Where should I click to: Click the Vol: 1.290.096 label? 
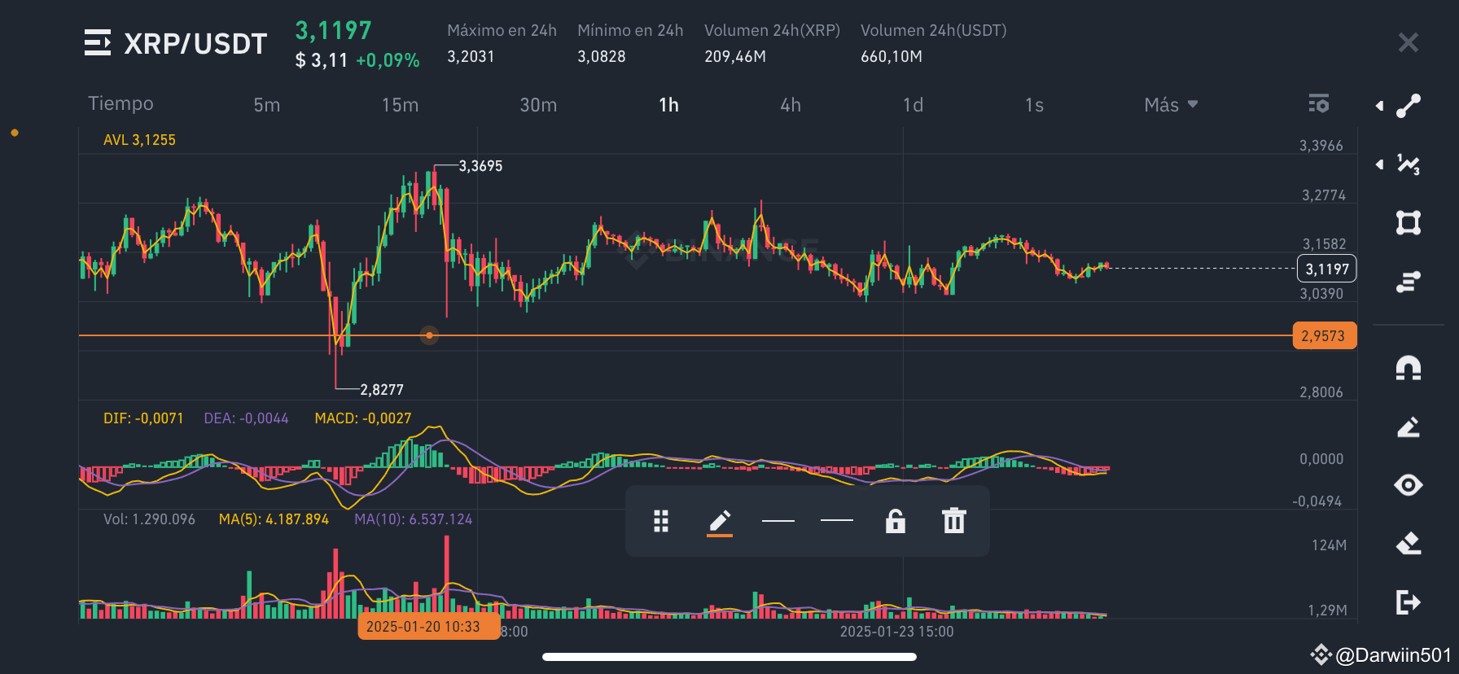click(149, 519)
